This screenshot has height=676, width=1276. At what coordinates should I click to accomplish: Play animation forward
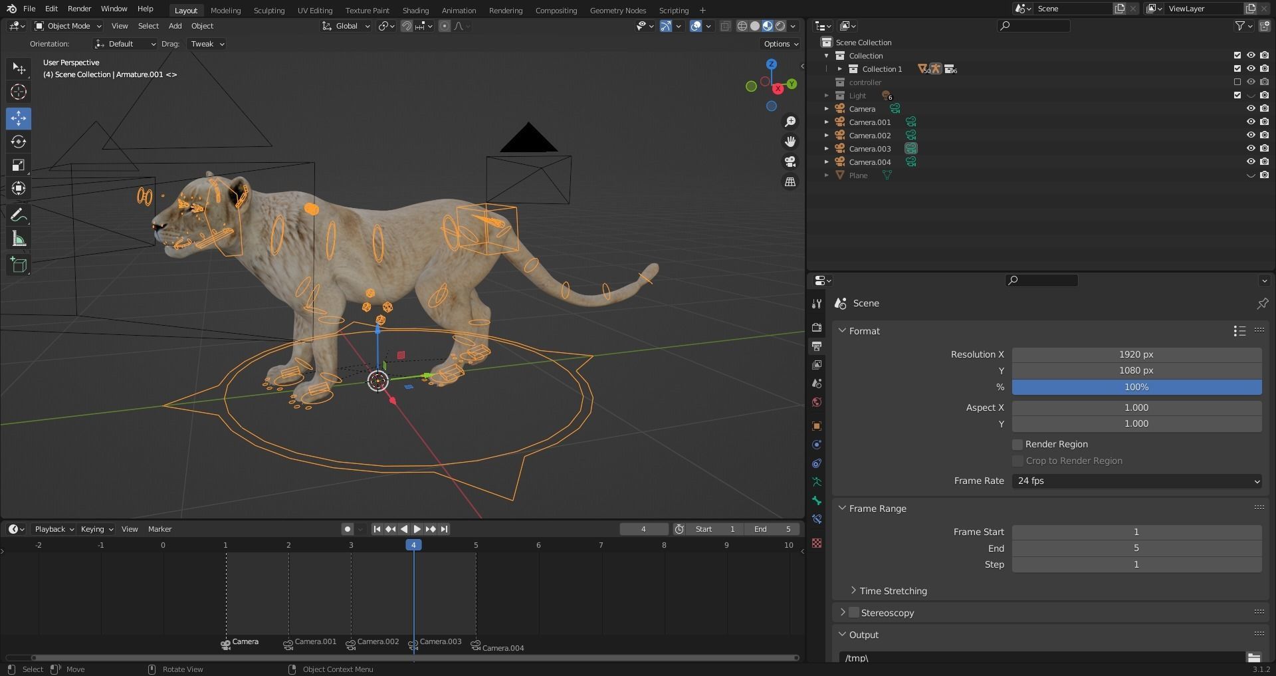click(x=417, y=529)
